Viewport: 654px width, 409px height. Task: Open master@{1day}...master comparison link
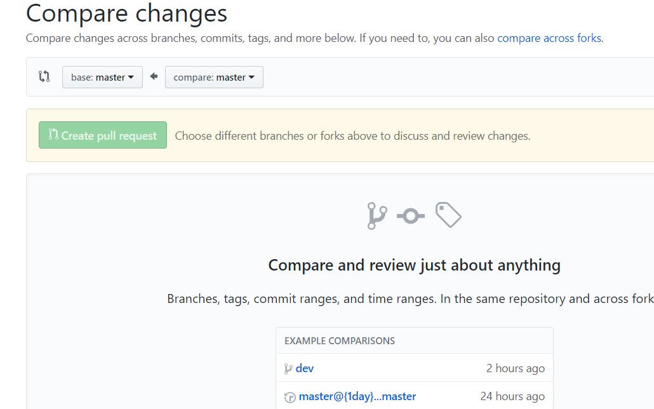click(x=357, y=396)
